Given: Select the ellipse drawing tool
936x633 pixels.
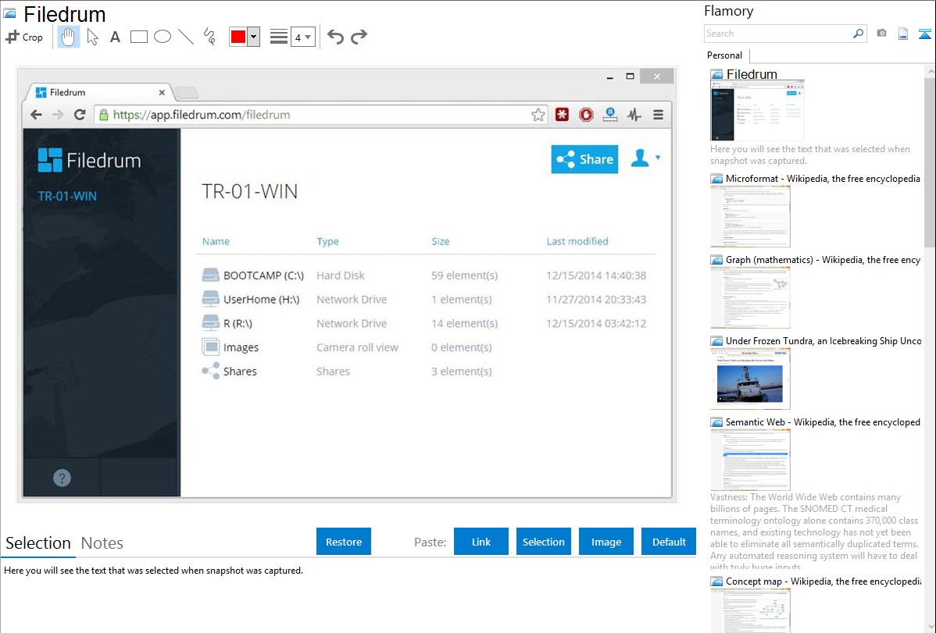Looking at the screenshot, I should click(163, 37).
